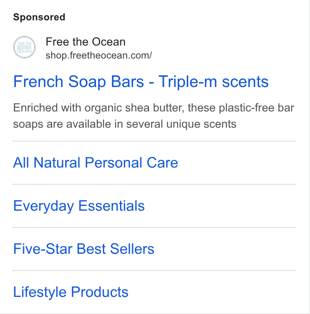Image resolution: width=310 pixels, height=314 pixels.
Task: Go to Everyday Essentials
Action: pos(79,206)
